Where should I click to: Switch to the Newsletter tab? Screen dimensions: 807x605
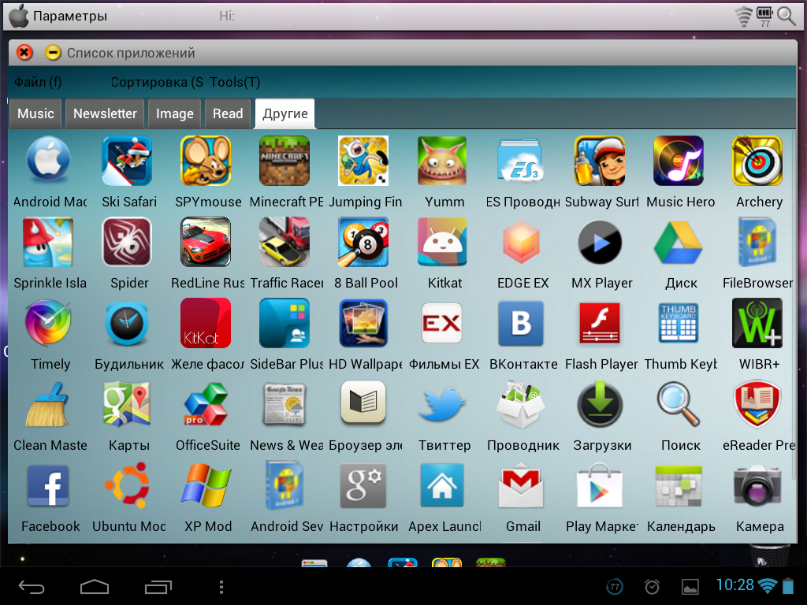105,113
